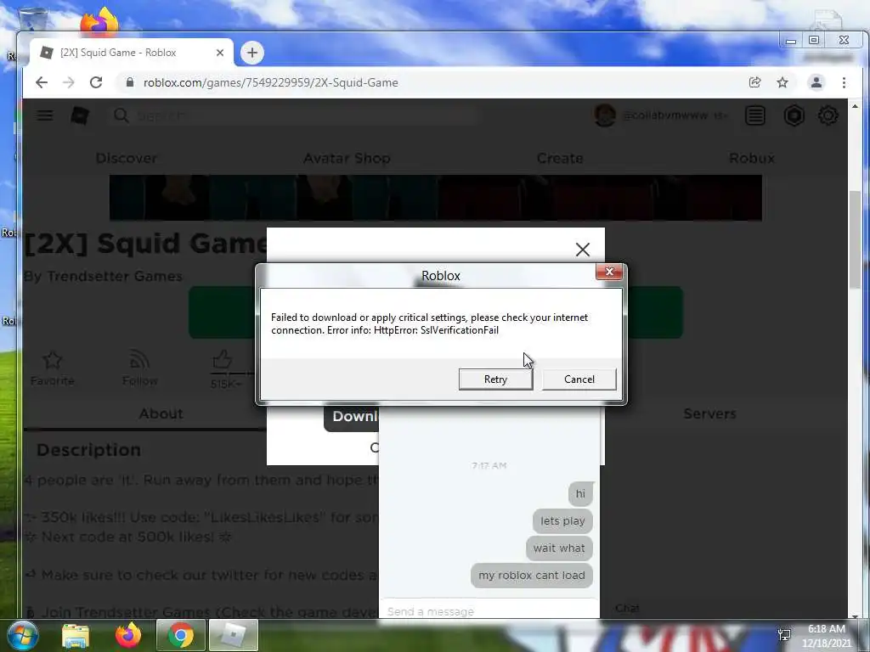Open Roblox hamburger navigation menu
Image resolution: width=870 pixels, height=652 pixels.
45,115
